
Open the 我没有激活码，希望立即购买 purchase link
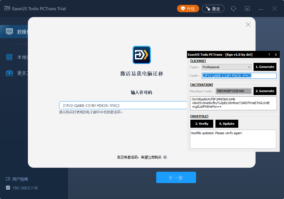tap(139, 157)
